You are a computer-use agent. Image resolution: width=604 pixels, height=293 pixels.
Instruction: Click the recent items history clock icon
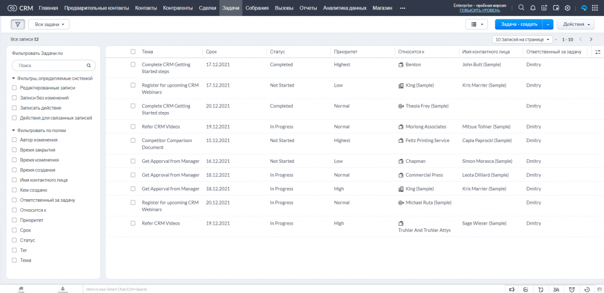587,289
